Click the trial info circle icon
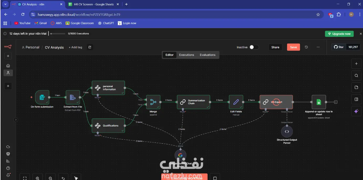Image resolution: width=363 pixels, height=180 pixels. [5, 34]
